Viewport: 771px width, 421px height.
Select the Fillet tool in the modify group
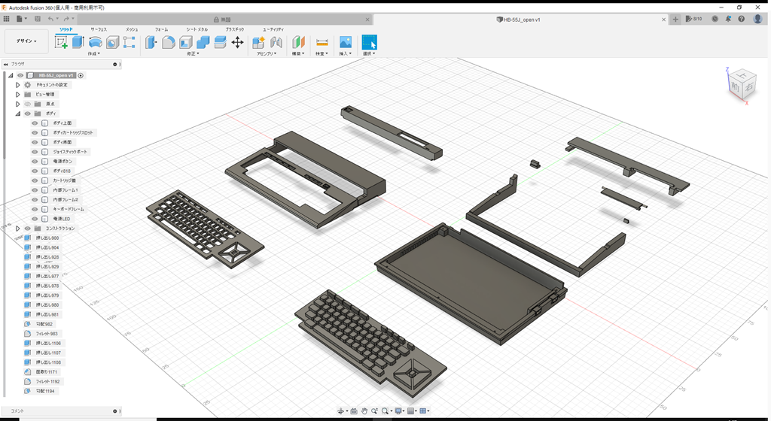[169, 43]
